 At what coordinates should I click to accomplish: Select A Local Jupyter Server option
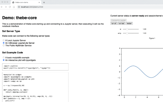tap(4, 40)
